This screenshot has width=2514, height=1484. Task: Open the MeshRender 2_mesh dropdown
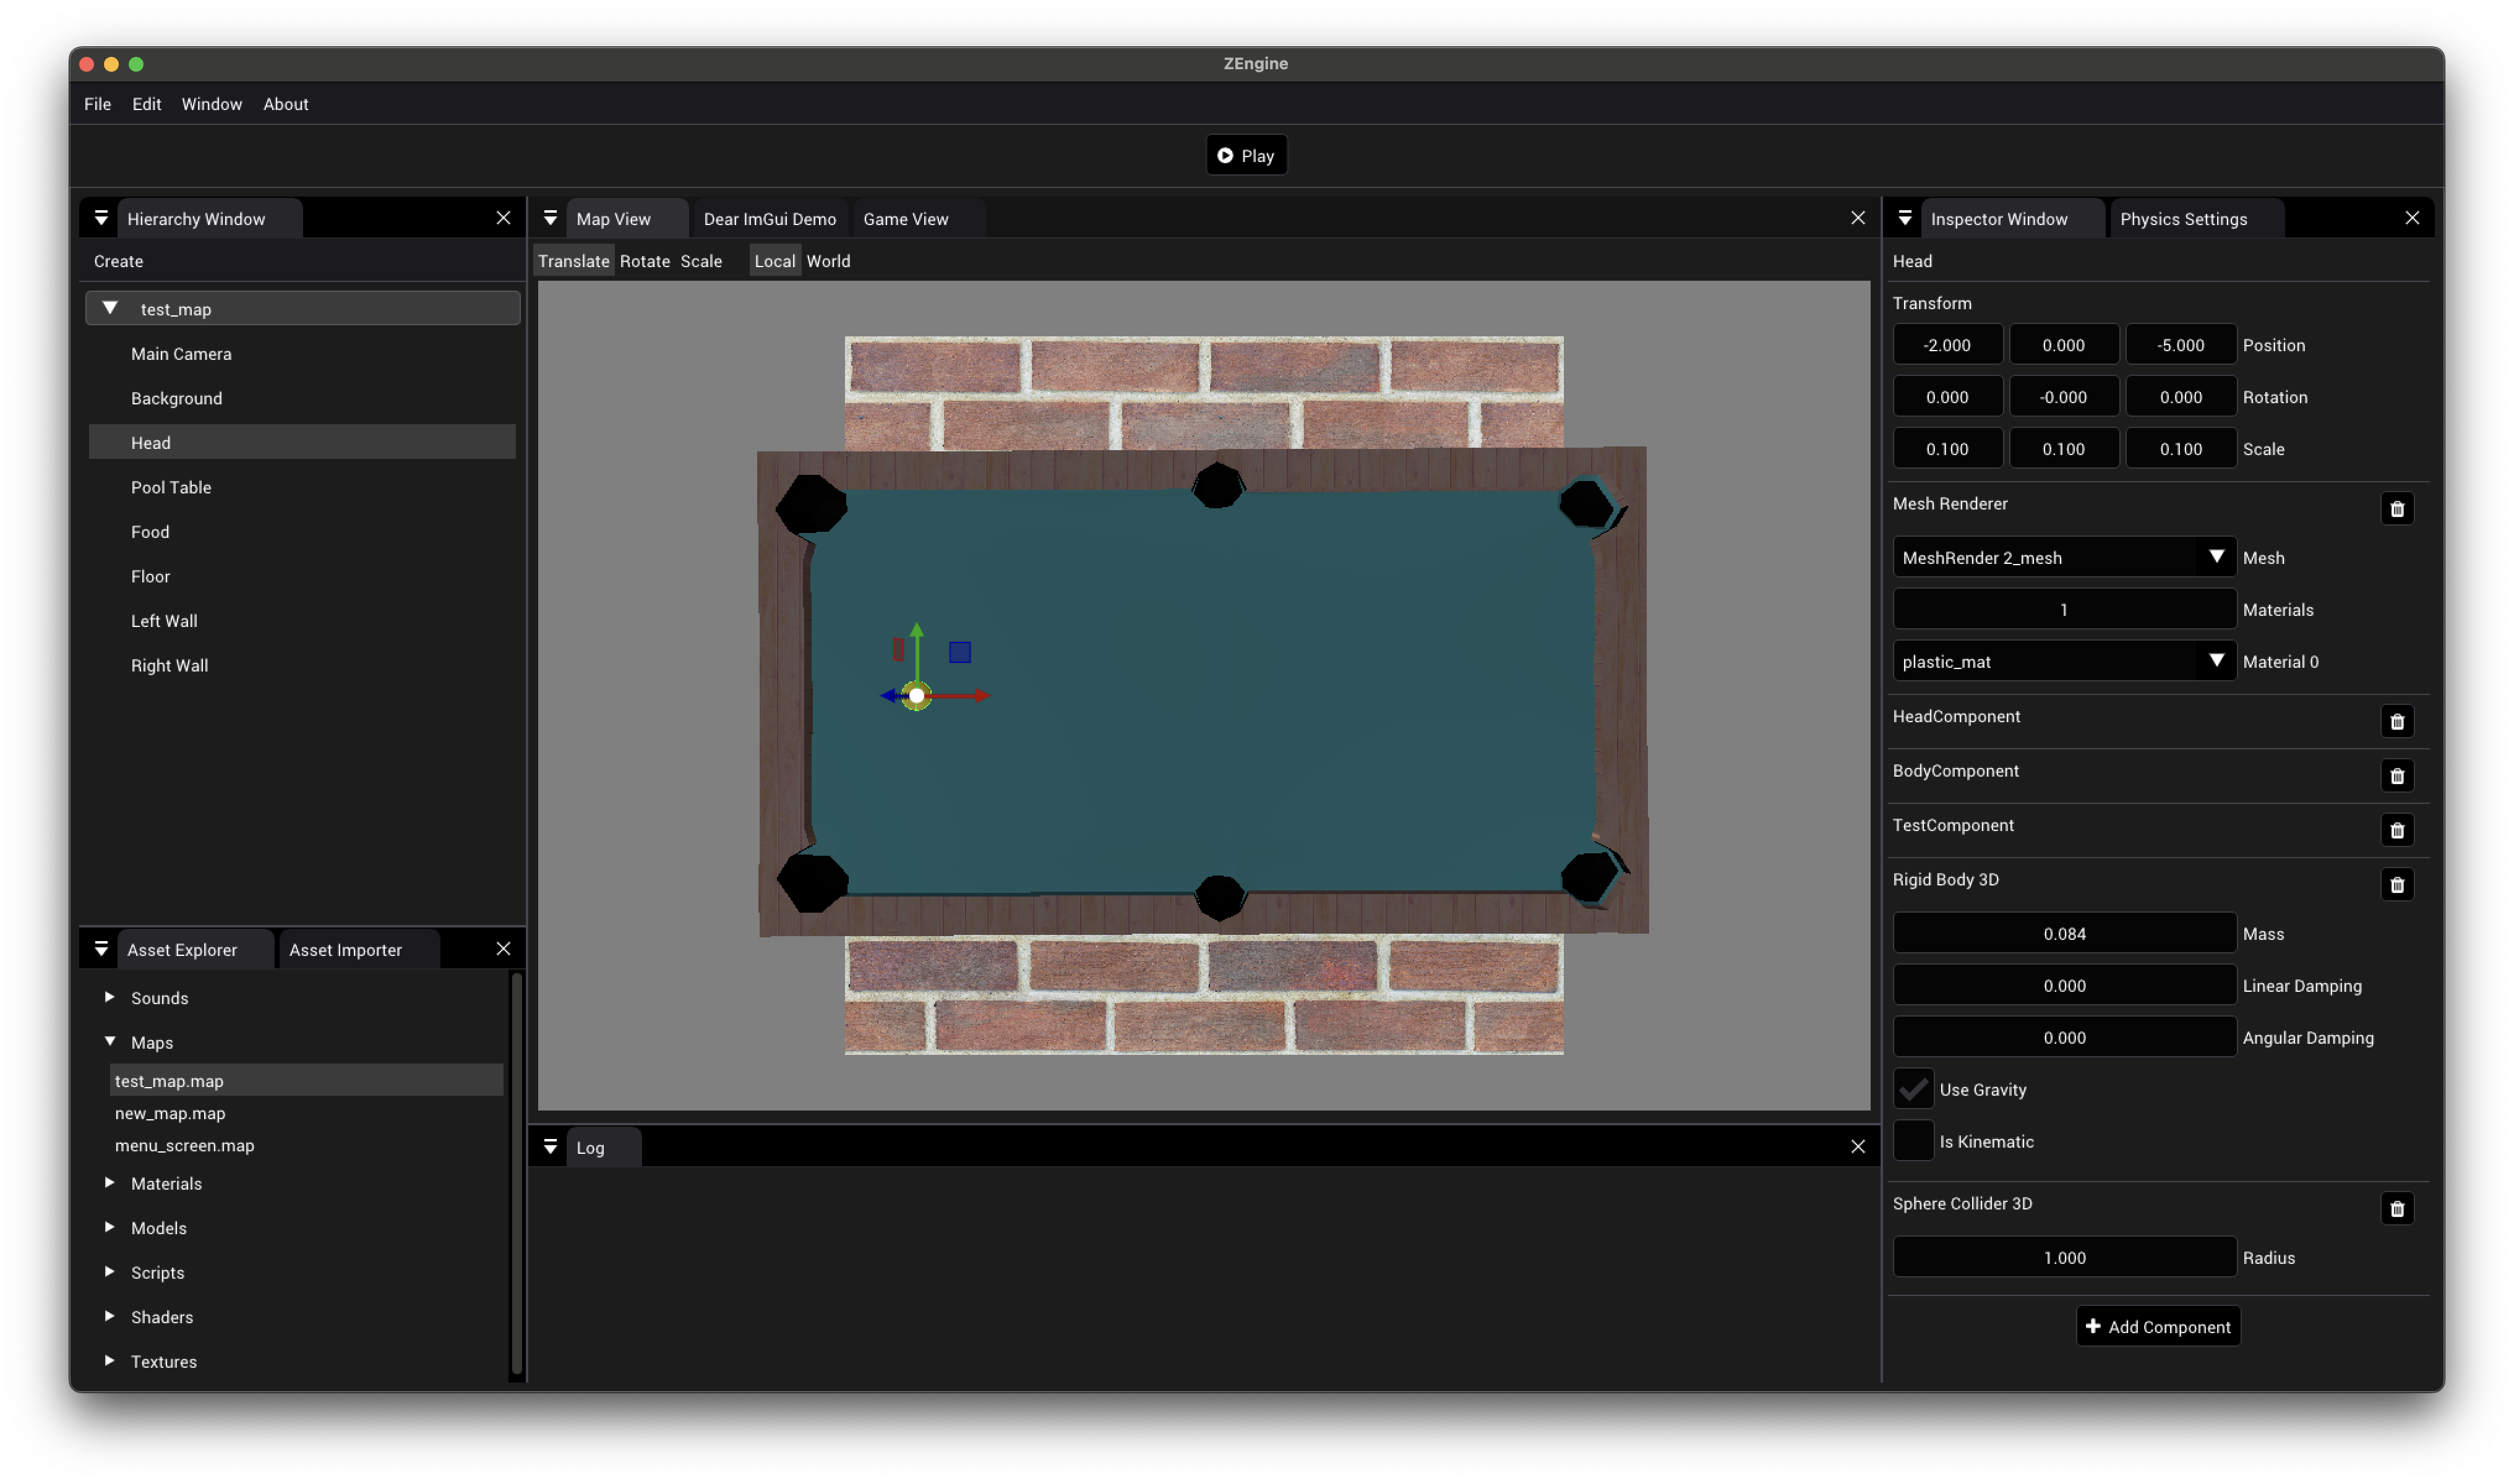[2063, 557]
